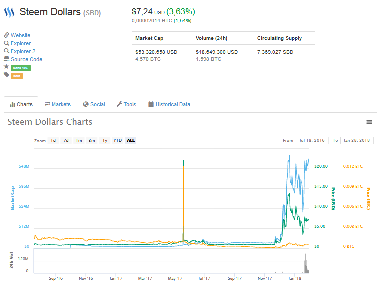
Task: Switch to the Tools tab
Action: [x=126, y=104]
